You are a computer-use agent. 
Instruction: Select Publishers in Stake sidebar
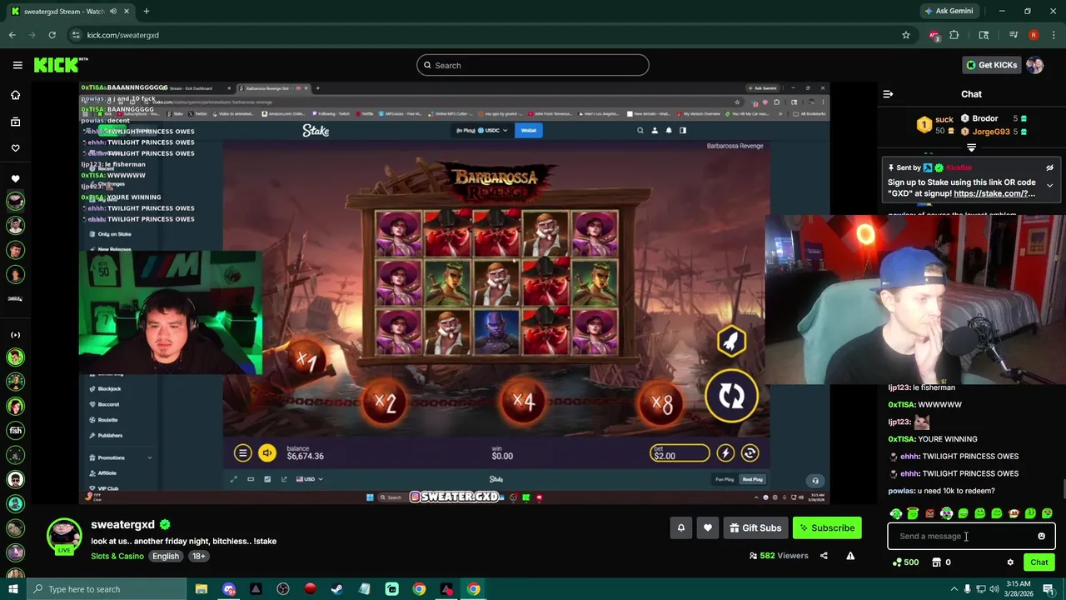click(110, 435)
